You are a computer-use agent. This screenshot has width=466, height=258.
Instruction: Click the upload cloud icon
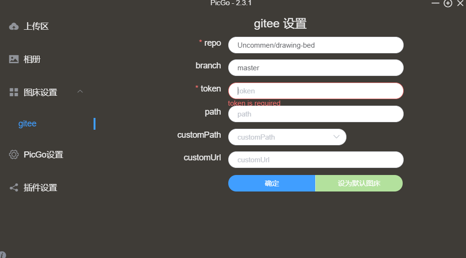[14, 27]
